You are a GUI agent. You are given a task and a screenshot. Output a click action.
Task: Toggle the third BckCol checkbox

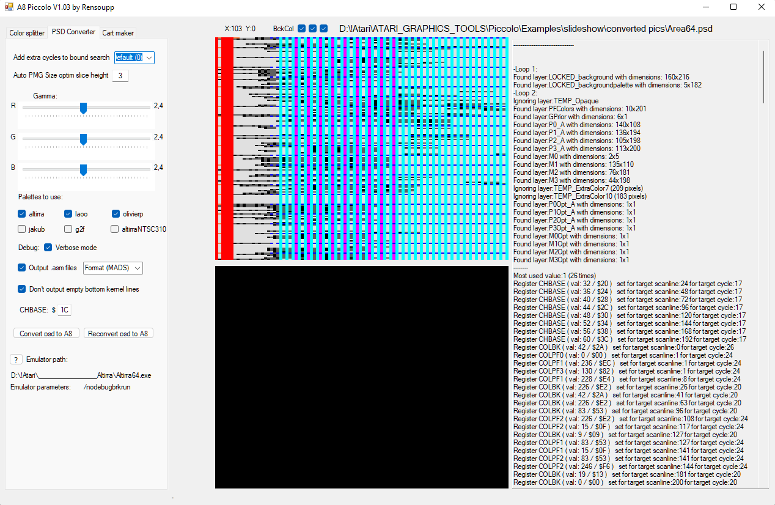click(323, 29)
